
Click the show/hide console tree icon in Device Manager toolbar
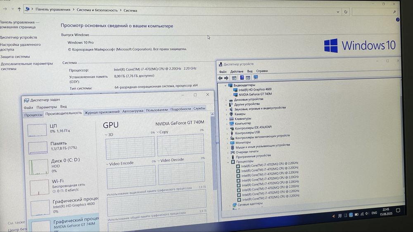[x=234, y=78]
